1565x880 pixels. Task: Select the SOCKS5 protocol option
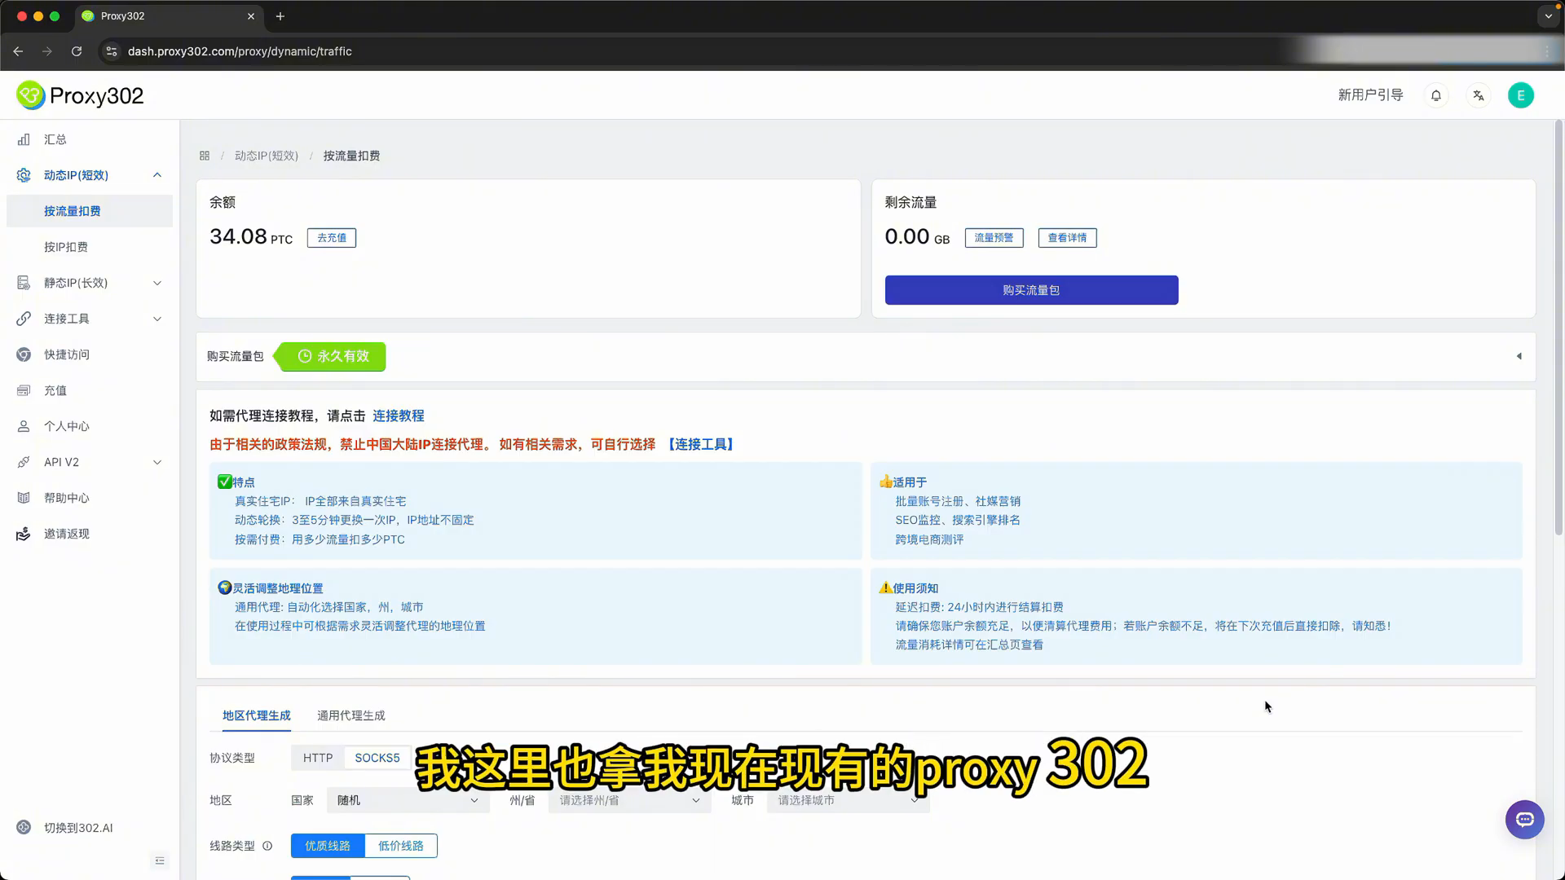(377, 758)
